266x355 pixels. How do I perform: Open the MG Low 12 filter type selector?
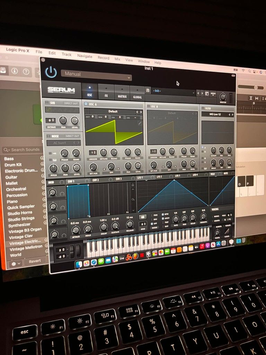[215, 114]
